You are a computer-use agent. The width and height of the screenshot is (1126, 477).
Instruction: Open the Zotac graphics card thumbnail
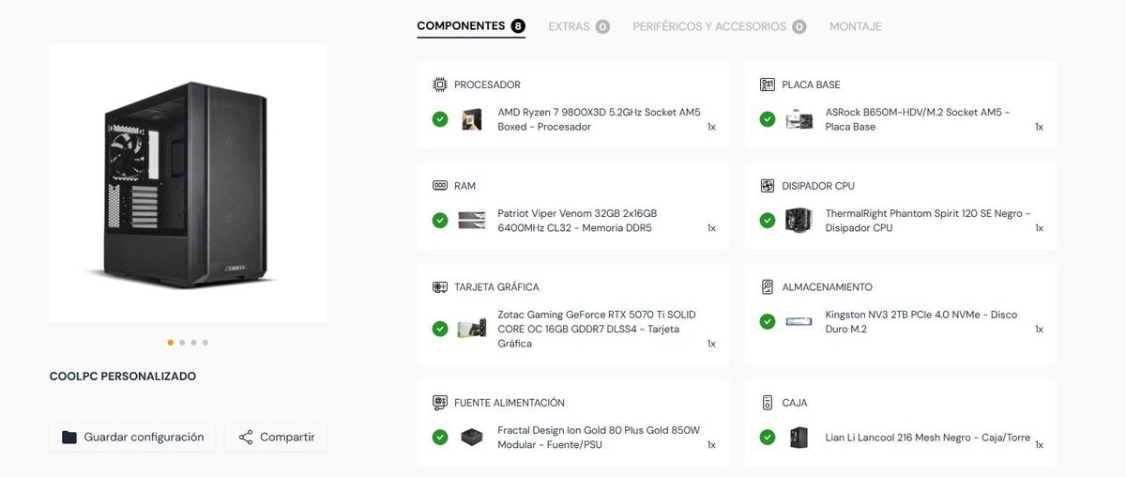pos(472,329)
